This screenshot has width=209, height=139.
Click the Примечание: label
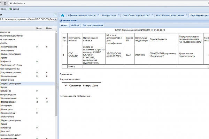[67, 74]
